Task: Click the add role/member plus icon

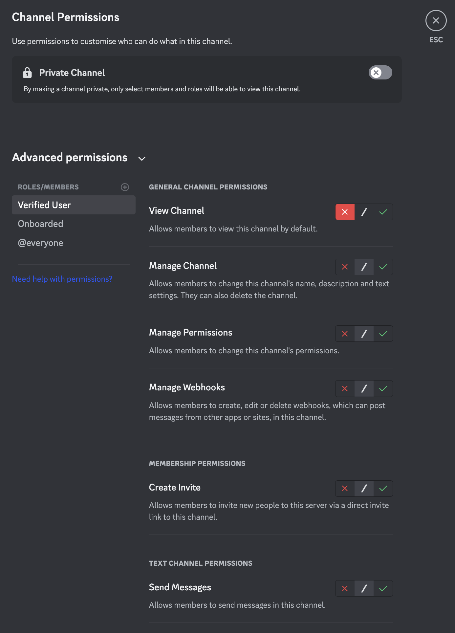Action: pyautogui.click(x=125, y=187)
